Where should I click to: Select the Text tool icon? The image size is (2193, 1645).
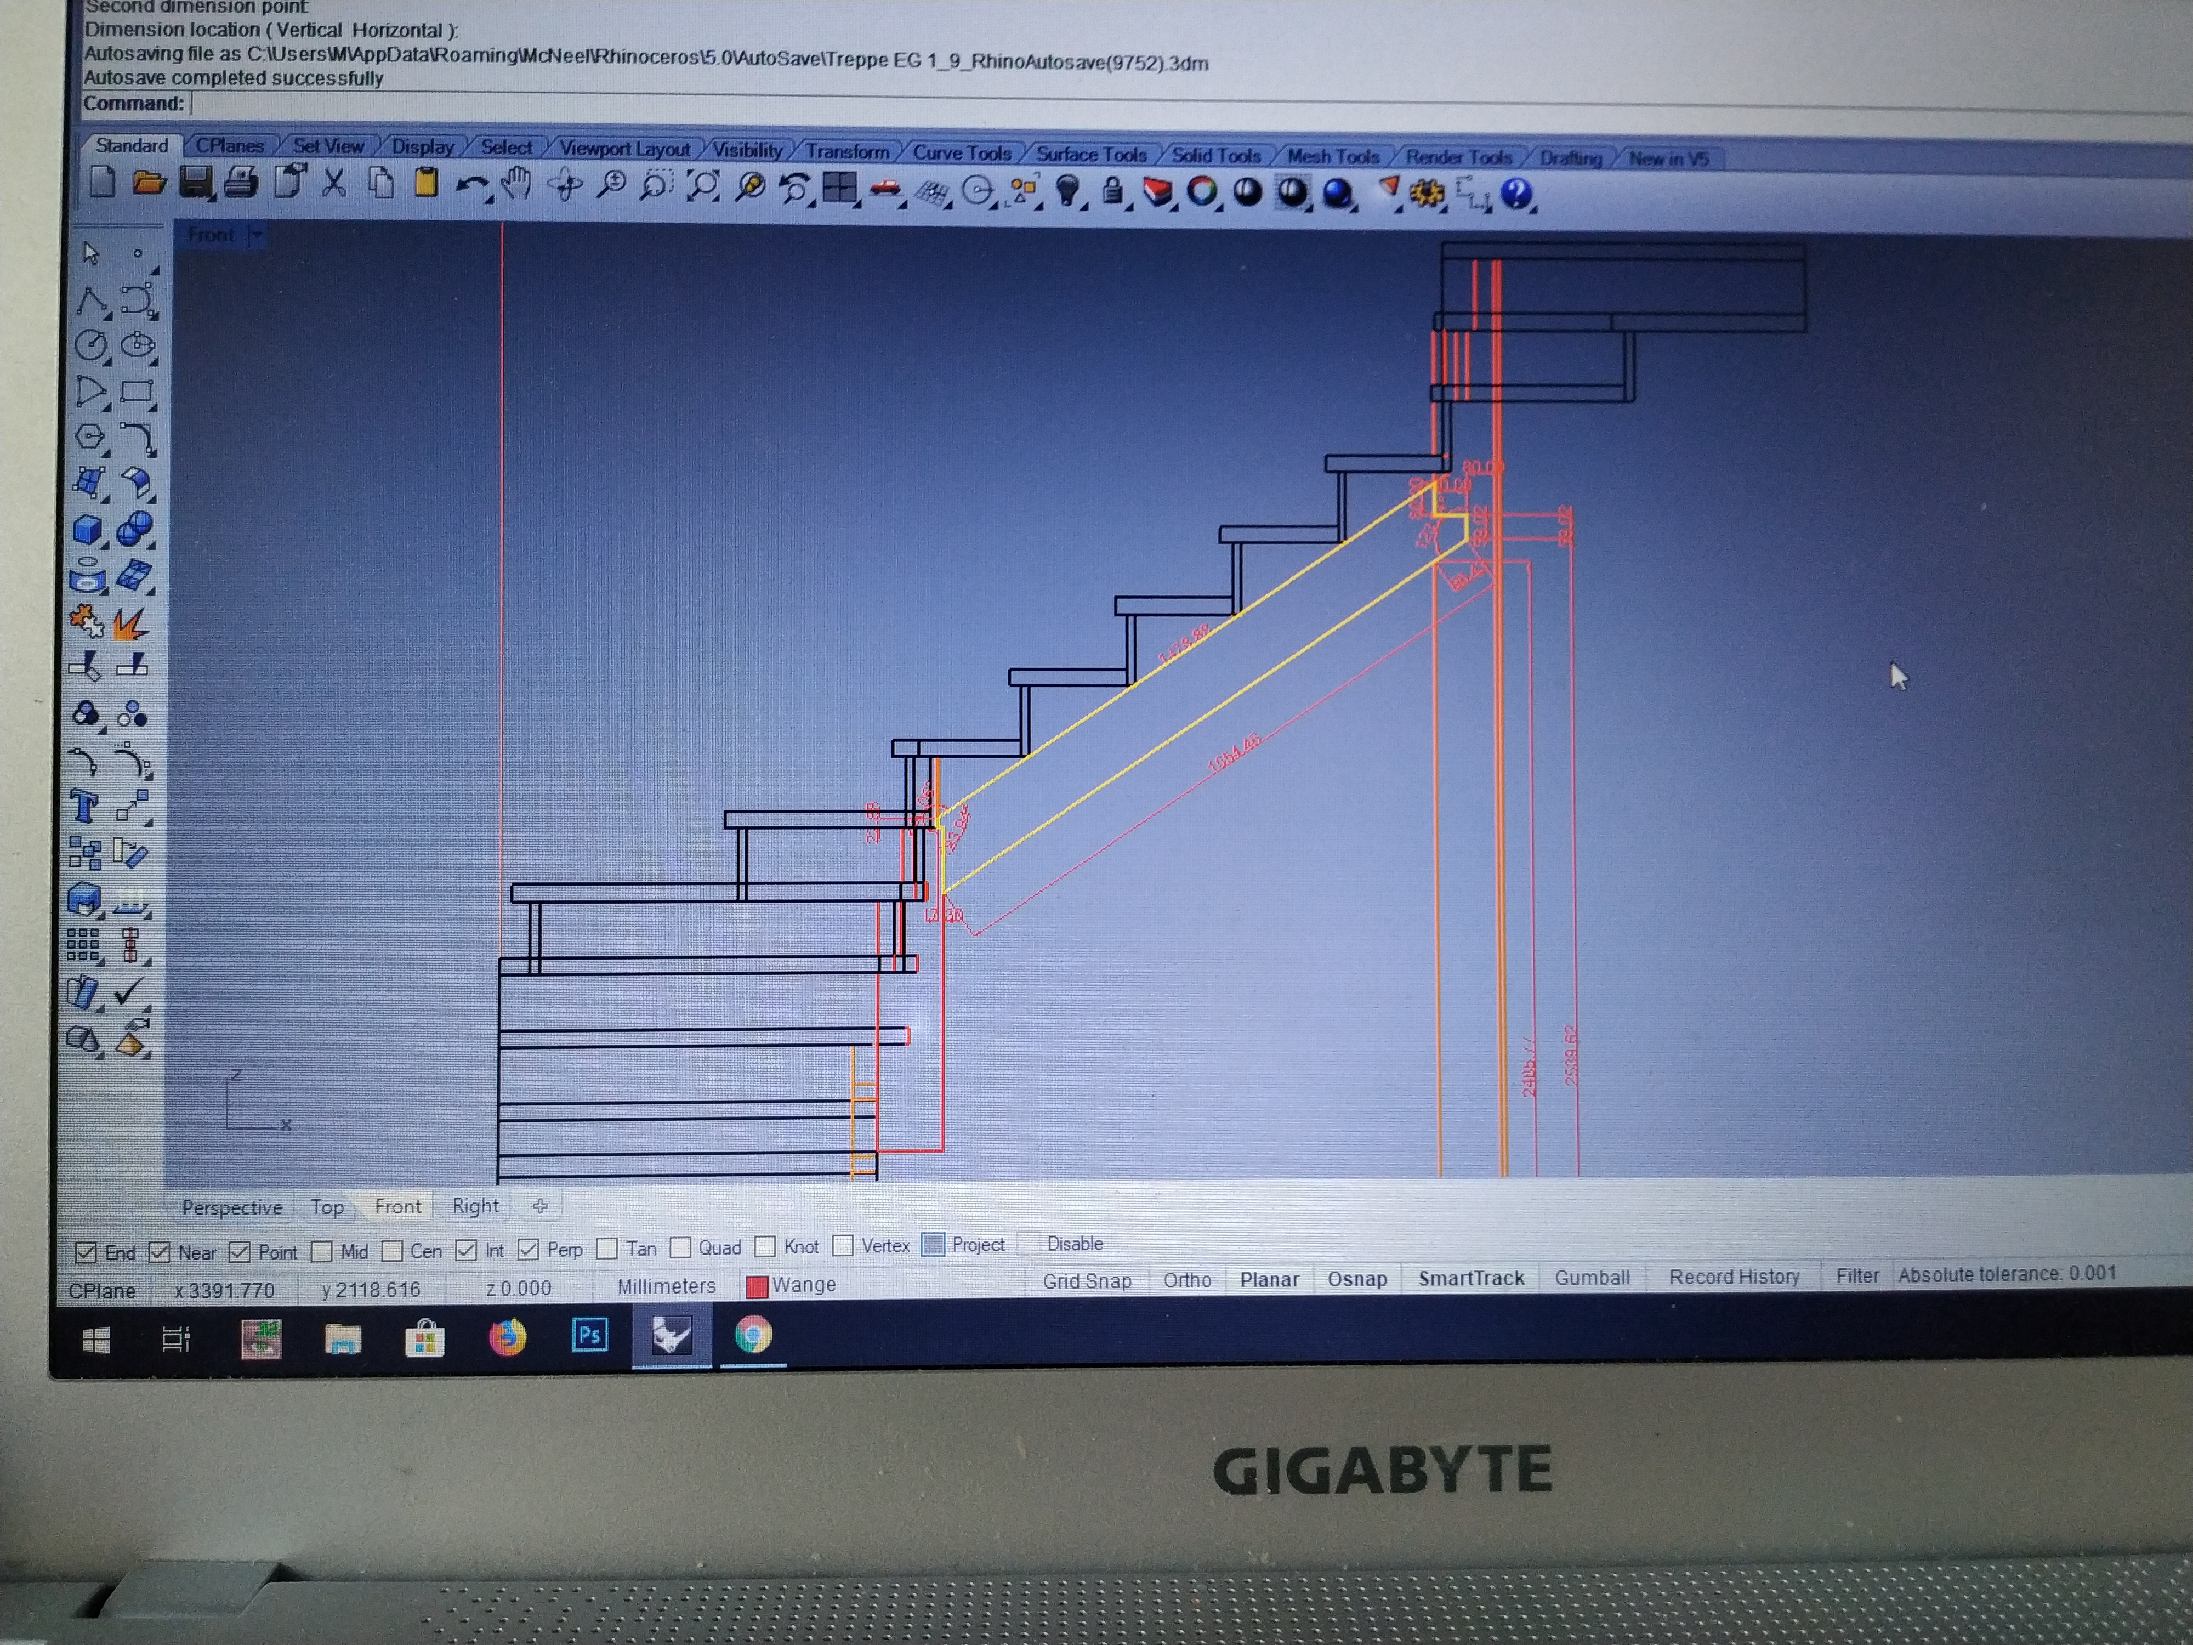click(84, 806)
